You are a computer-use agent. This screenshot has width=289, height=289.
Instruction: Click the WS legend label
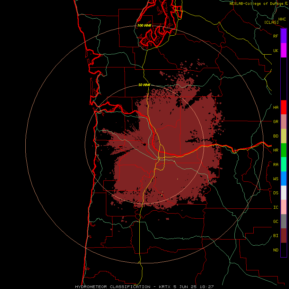click(x=276, y=179)
